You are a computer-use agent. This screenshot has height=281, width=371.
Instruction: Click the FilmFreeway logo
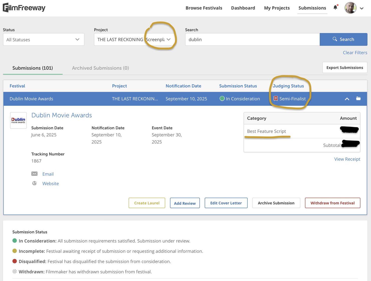(x=24, y=8)
